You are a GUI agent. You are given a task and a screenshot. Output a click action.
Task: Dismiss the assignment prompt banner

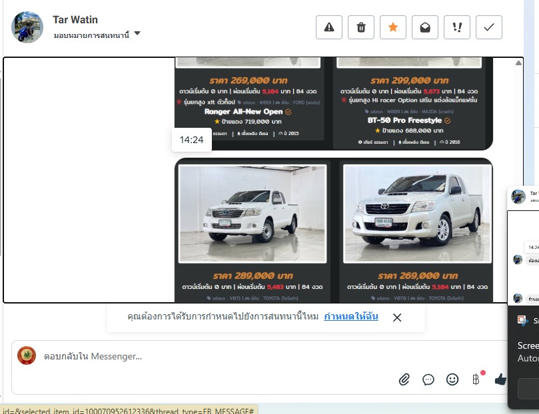tap(397, 317)
